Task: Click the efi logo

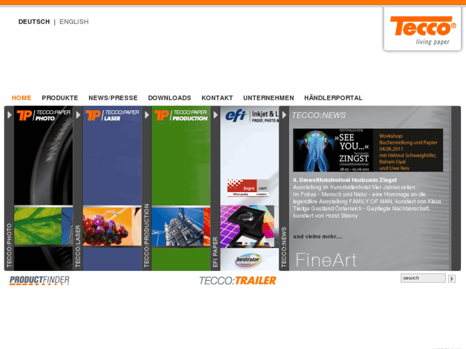Action: pos(235,115)
